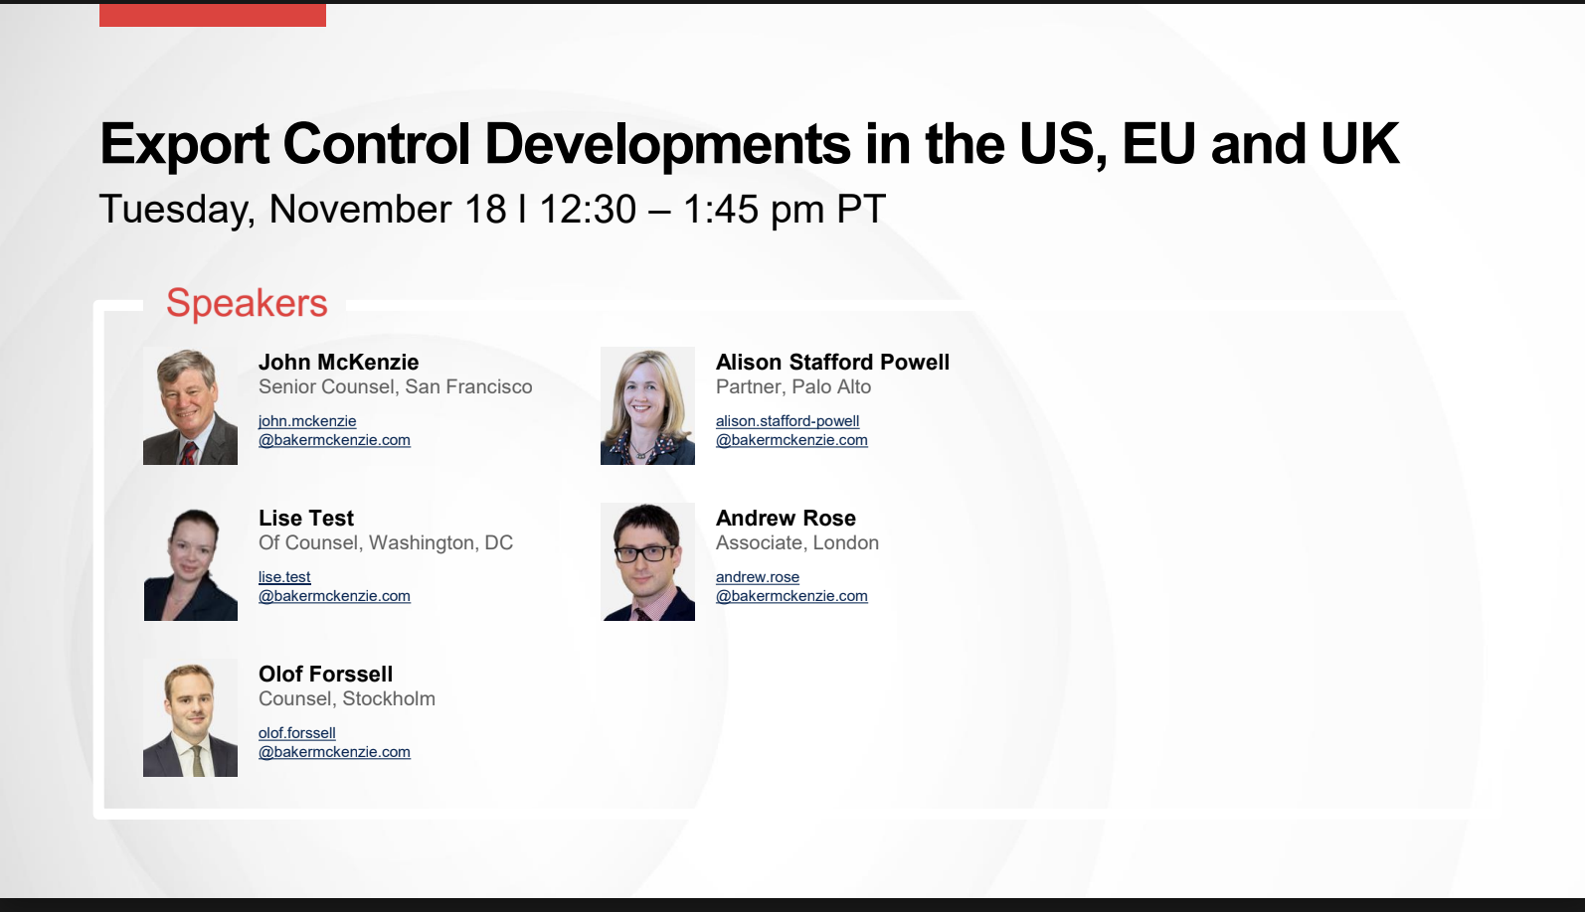1585x912 pixels.
Task: Select John McKenzie's headshot photo
Action: point(190,406)
